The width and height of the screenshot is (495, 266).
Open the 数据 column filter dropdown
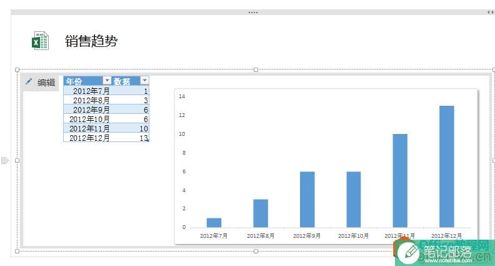pos(144,81)
